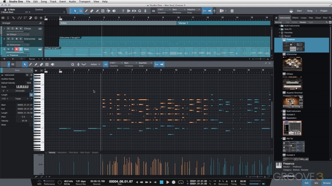Toggle monitor on the Bass track

pyautogui.click(x=21, y=49)
